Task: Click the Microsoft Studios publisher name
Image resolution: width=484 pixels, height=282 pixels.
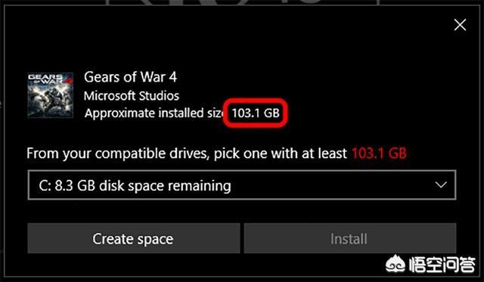Action: point(132,96)
